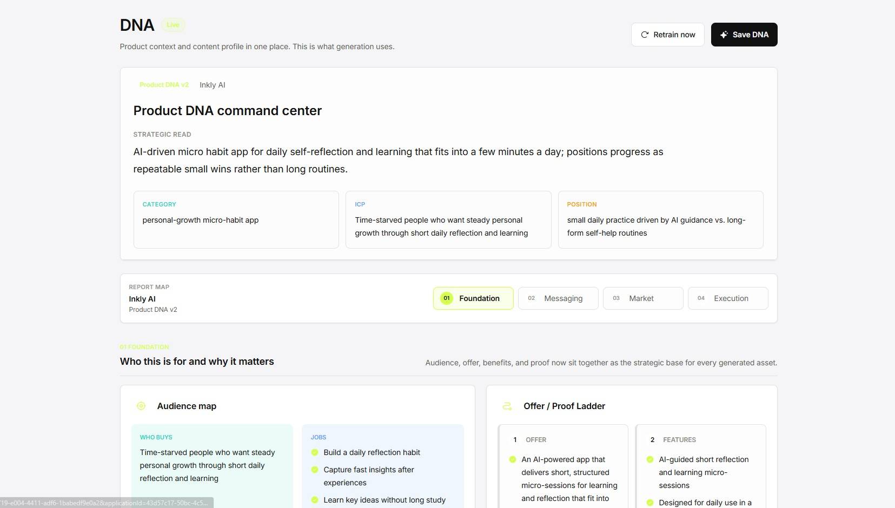This screenshot has width=895, height=508.
Task: Click the JOBS card label
Action: (319, 437)
